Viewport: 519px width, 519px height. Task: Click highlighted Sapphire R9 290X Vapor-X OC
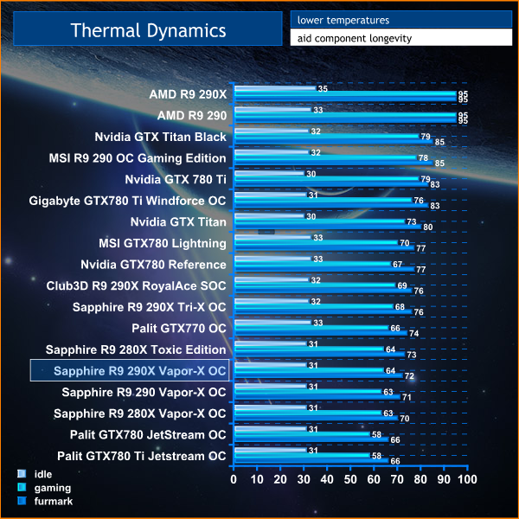(x=130, y=370)
